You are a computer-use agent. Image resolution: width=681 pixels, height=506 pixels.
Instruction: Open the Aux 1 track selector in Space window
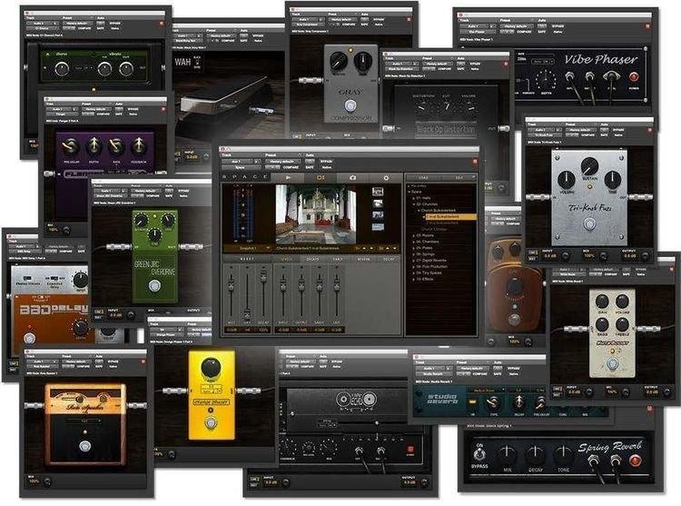tap(240, 162)
